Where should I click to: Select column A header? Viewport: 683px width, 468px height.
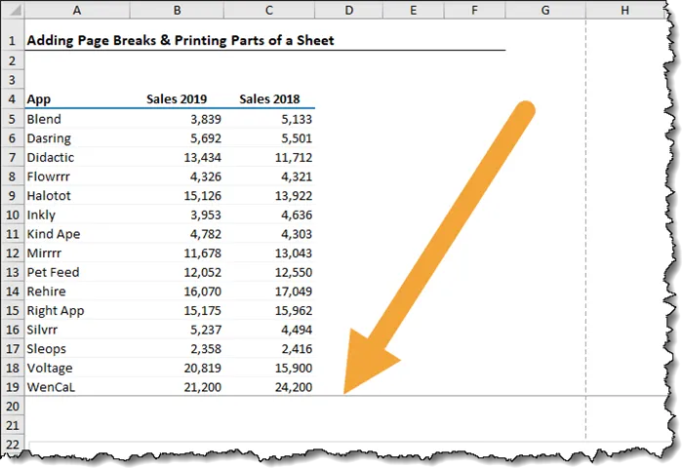[77, 12]
